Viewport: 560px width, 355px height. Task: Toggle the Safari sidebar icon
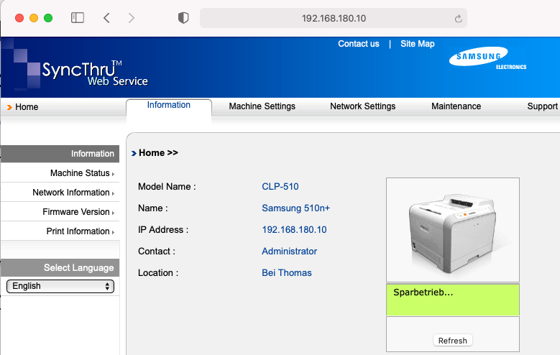click(x=78, y=18)
